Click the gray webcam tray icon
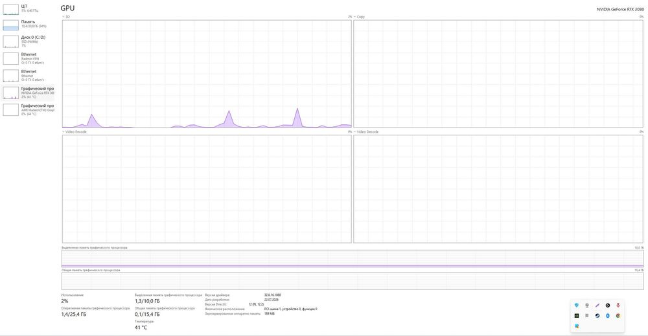This screenshot has width=648, height=336. click(587, 306)
